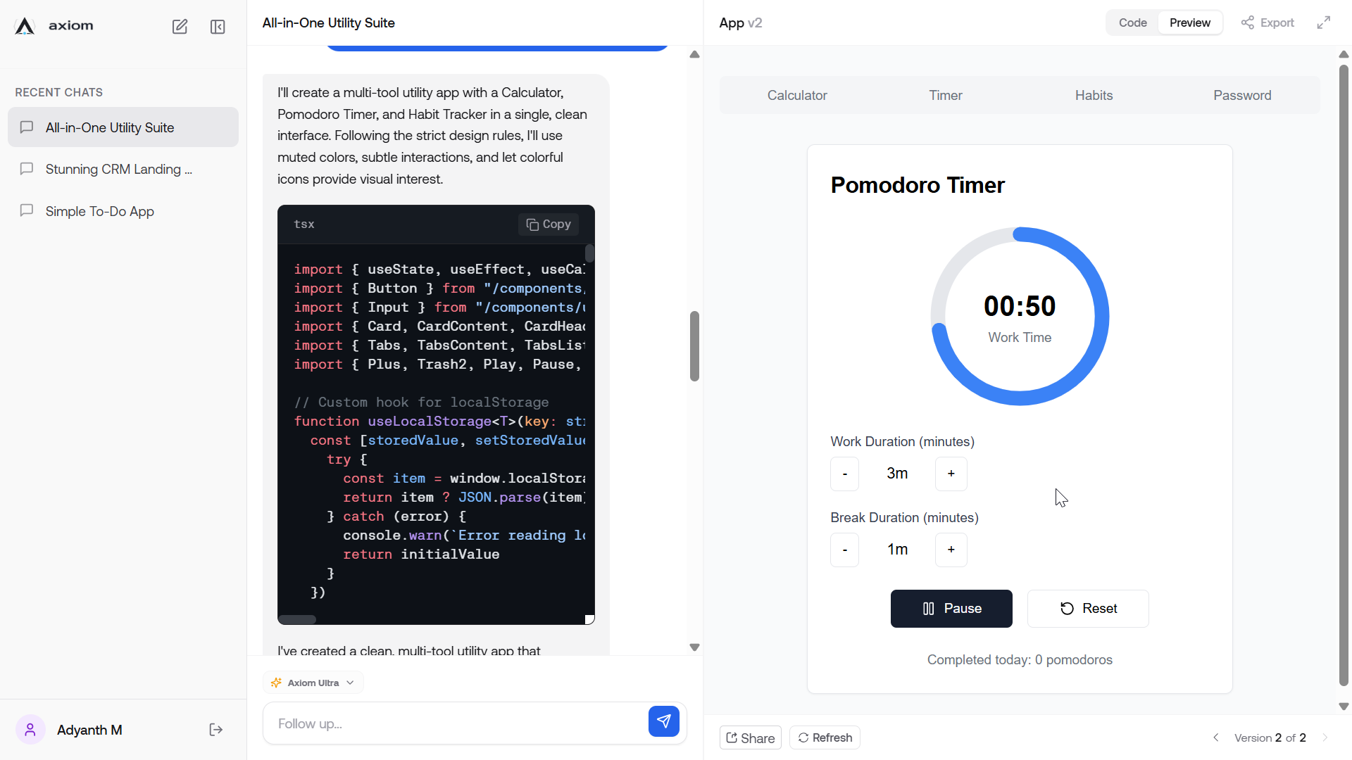This screenshot has width=1352, height=760.
Task: Click the Export share icon
Action: pos(1267,23)
